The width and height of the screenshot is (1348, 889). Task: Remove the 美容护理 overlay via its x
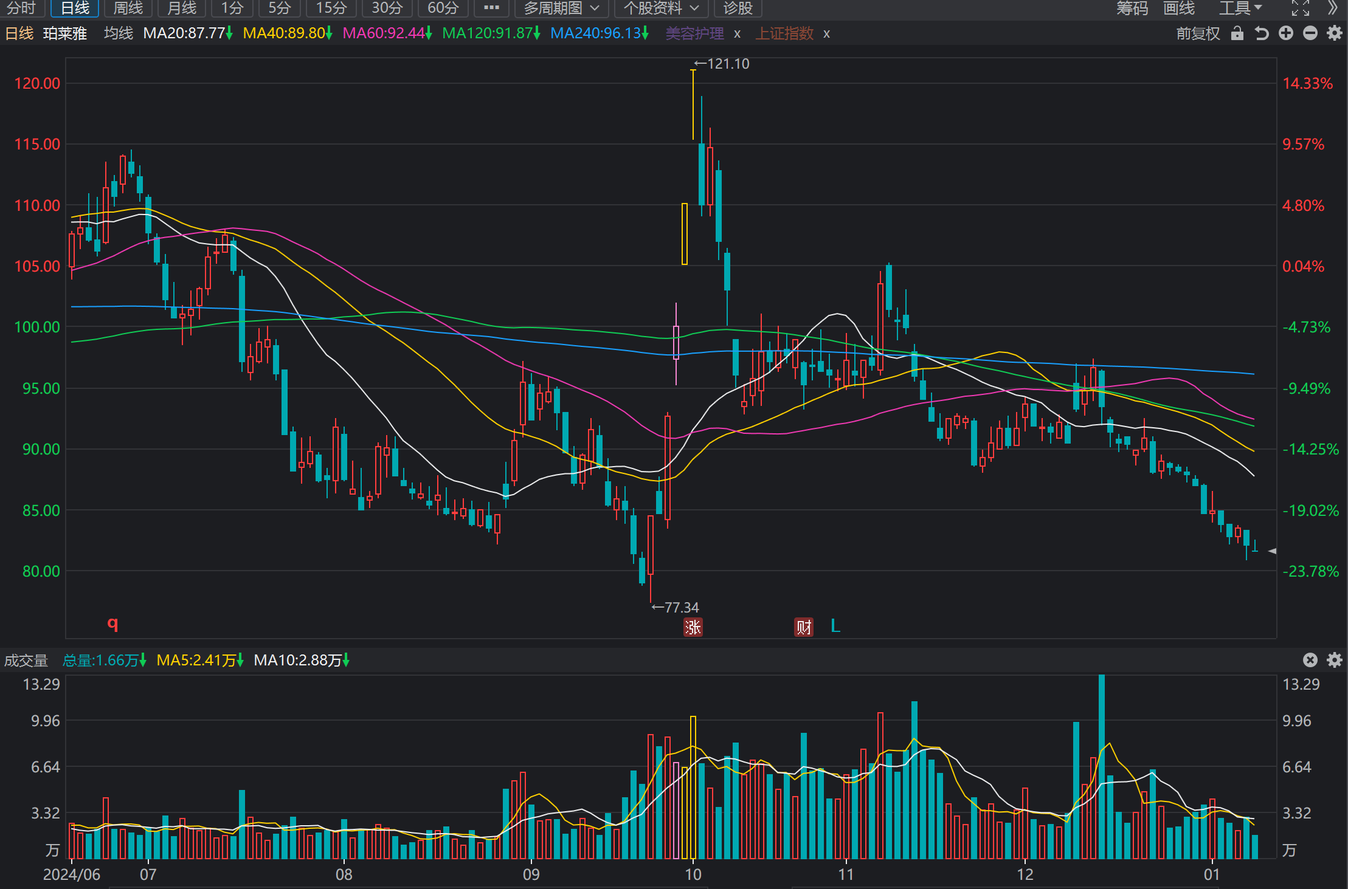(x=737, y=34)
